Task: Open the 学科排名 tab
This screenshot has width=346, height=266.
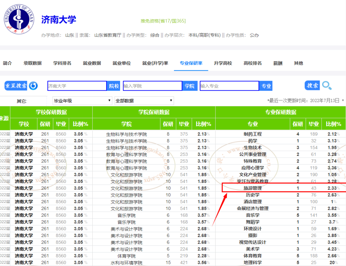Action: 62,63
